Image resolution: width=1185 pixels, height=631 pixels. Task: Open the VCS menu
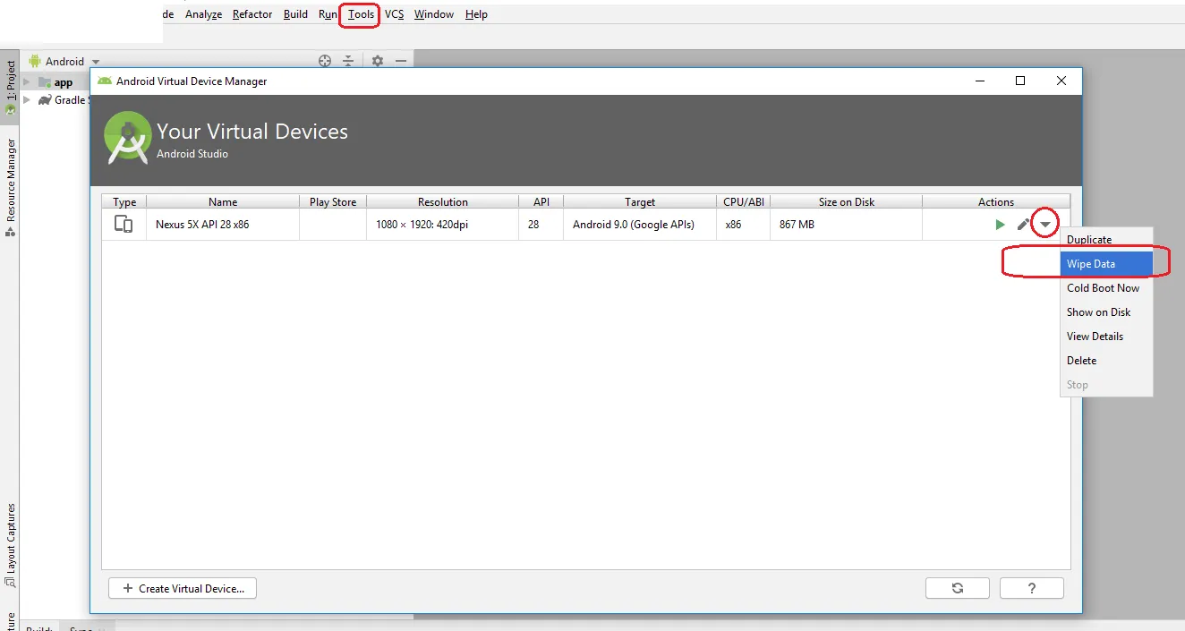(394, 14)
